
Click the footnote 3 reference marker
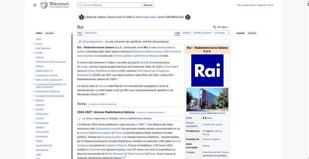[117, 79]
